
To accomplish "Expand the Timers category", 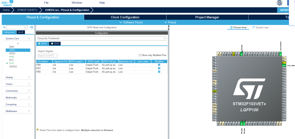I will (29, 84).
